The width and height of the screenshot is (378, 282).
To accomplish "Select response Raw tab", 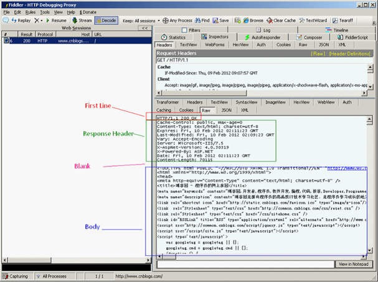I will tap(206, 111).
